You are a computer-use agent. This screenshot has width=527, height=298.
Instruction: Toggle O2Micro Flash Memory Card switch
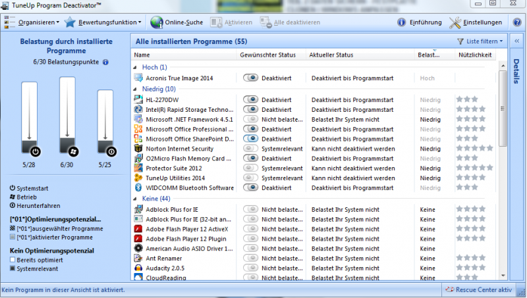click(x=251, y=158)
